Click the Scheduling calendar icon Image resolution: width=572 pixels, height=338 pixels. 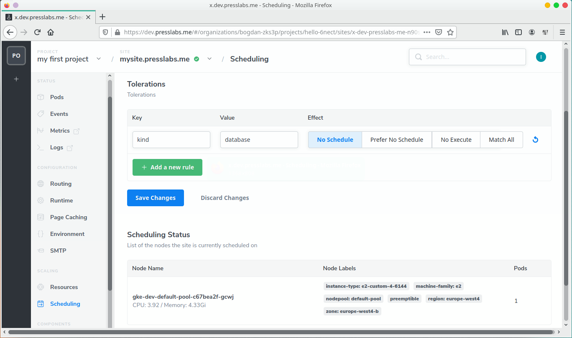pyautogui.click(x=41, y=304)
